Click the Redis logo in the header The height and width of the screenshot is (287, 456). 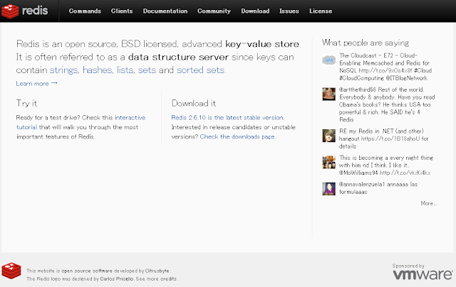click(25, 11)
